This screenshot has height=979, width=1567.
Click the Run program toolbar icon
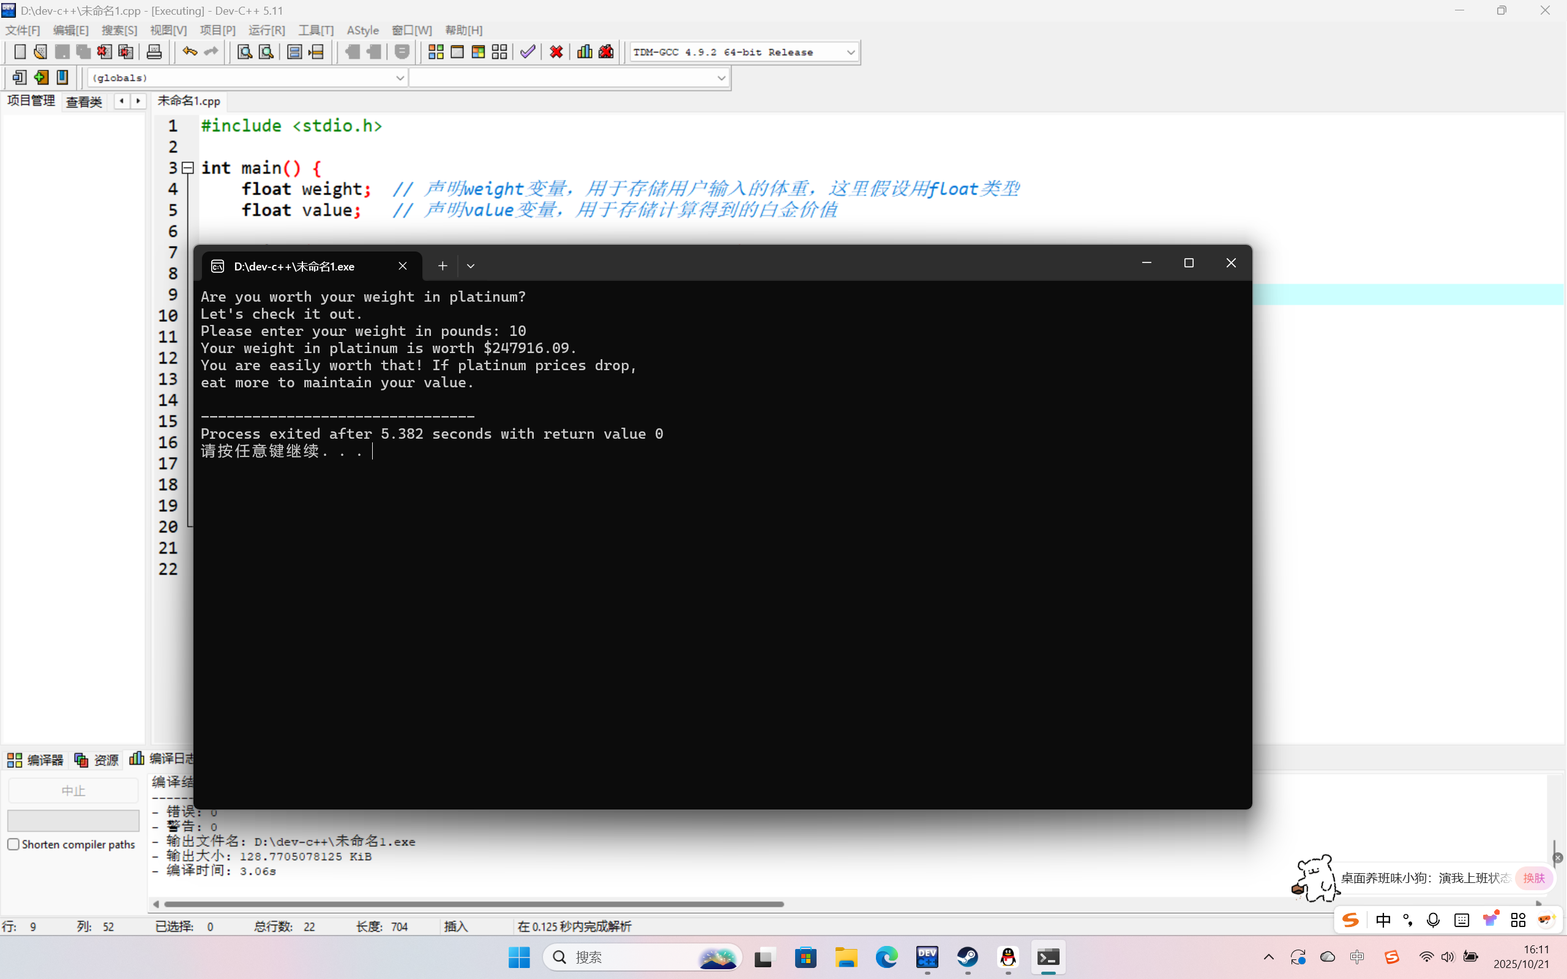[x=457, y=52]
